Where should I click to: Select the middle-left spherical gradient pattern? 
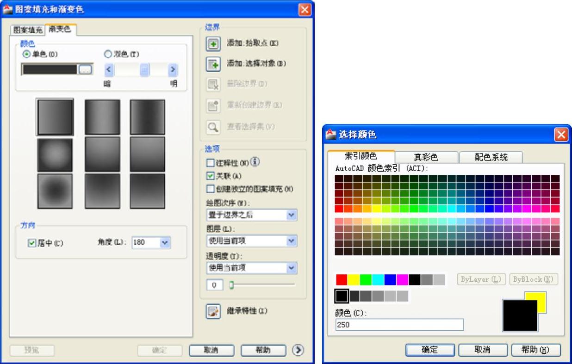(55, 155)
